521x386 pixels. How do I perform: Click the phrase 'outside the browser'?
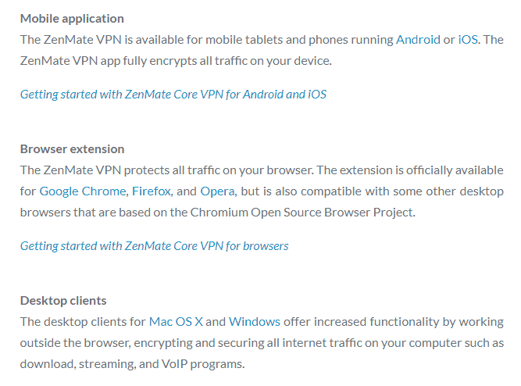pos(74,343)
